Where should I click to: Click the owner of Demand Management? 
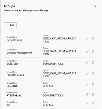coord(59,53)
